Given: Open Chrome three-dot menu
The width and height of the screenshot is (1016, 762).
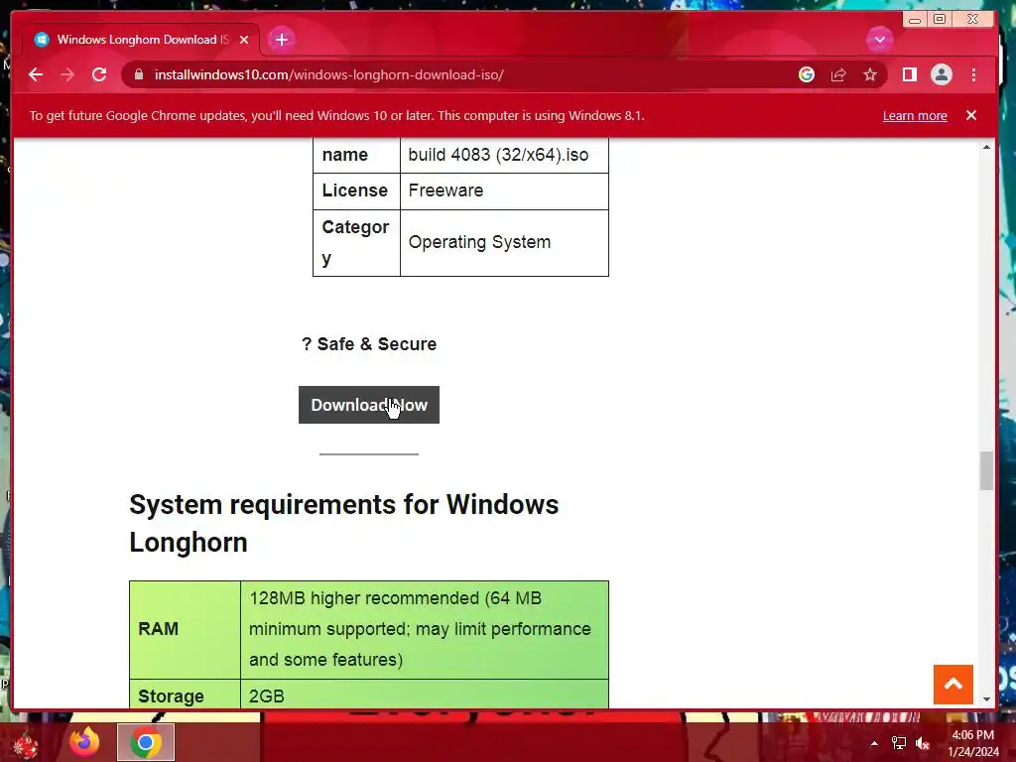Looking at the screenshot, I should 974,75.
